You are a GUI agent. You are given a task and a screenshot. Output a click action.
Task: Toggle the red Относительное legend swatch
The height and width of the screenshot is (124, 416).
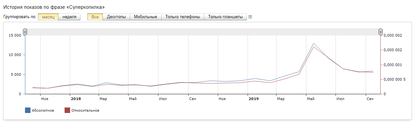[x=67, y=110]
